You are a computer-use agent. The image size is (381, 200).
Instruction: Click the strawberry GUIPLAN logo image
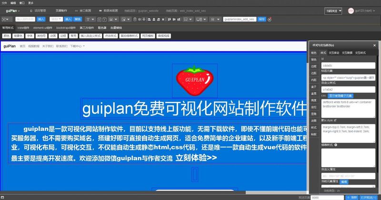195,80
